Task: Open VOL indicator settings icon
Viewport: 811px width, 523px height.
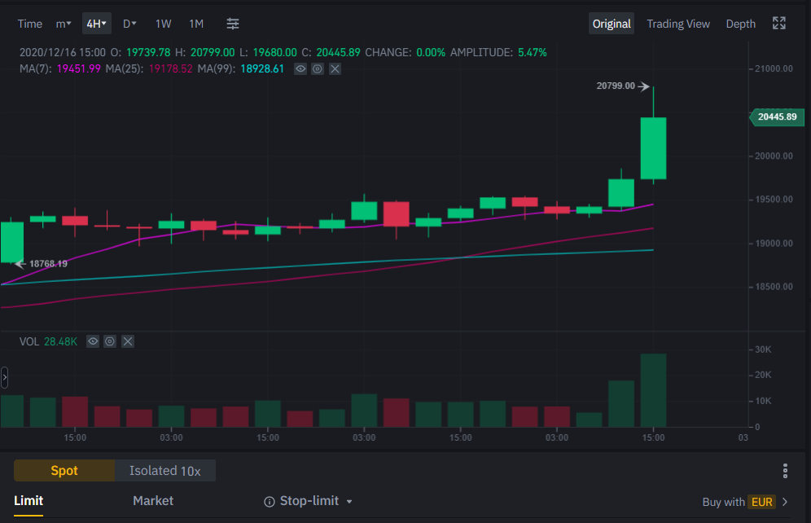Action: 110,341
